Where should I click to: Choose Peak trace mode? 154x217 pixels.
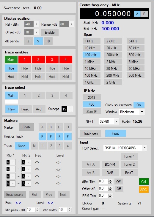25,109
